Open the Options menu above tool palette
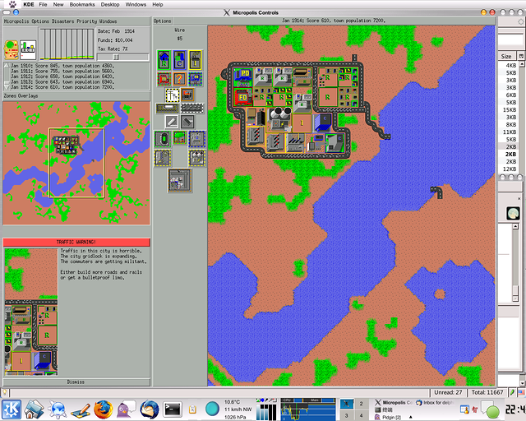This screenshot has height=421, width=526. pos(163,21)
